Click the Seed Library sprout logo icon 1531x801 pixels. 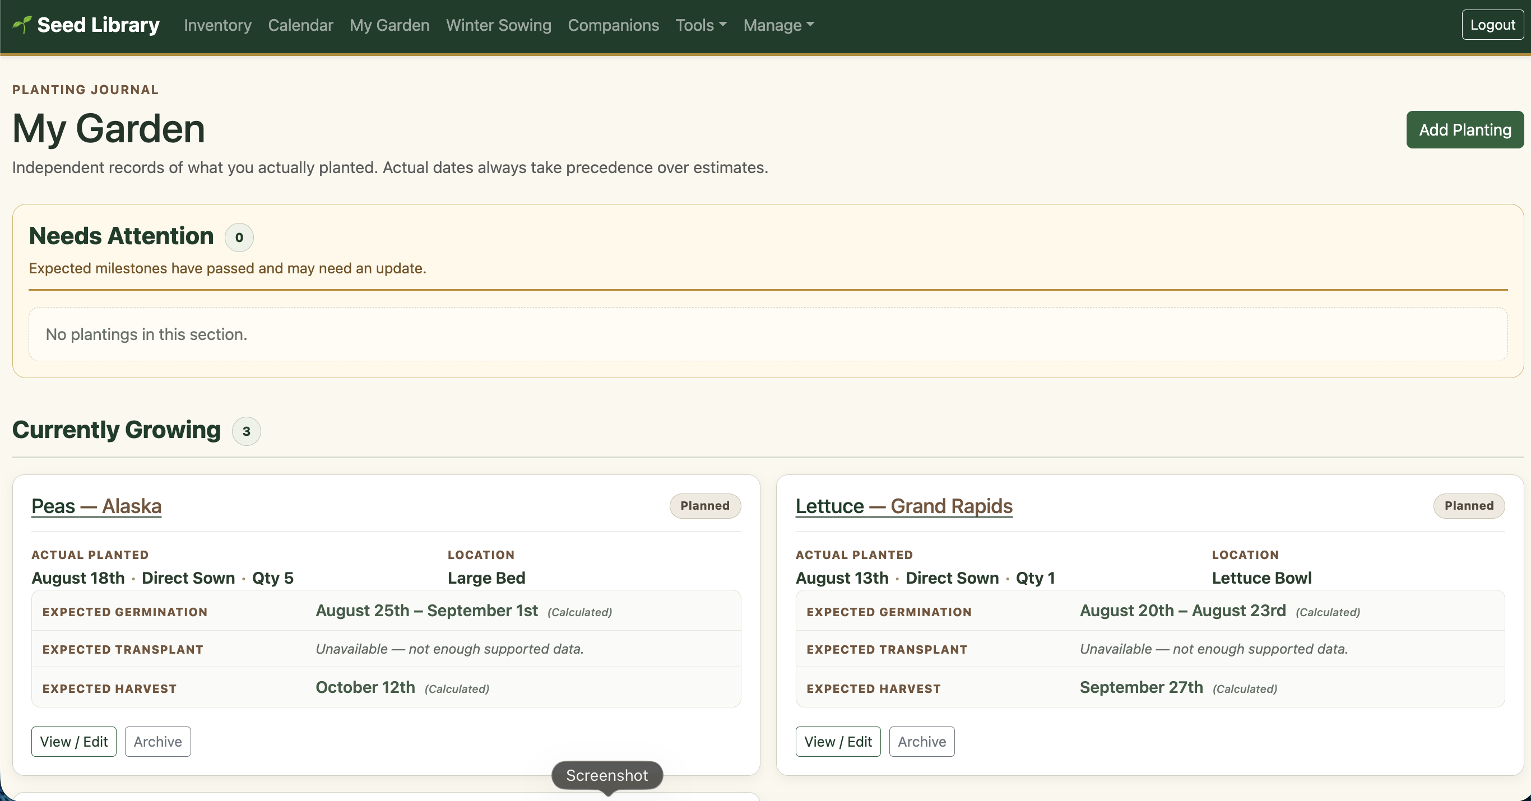click(22, 24)
